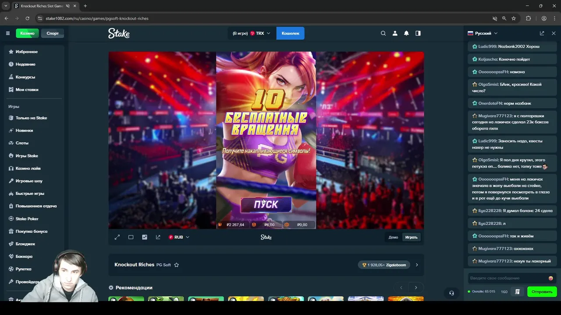Open the search magnifier icon
The image size is (561, 315).
coord(383,33)
